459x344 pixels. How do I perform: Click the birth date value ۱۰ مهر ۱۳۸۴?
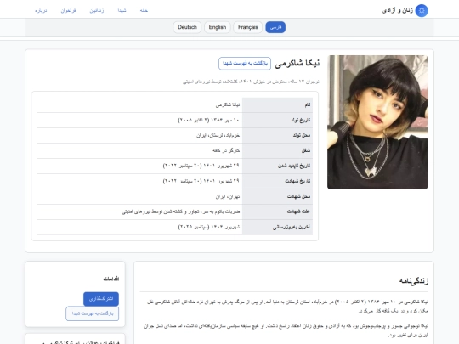pos(209,120)
